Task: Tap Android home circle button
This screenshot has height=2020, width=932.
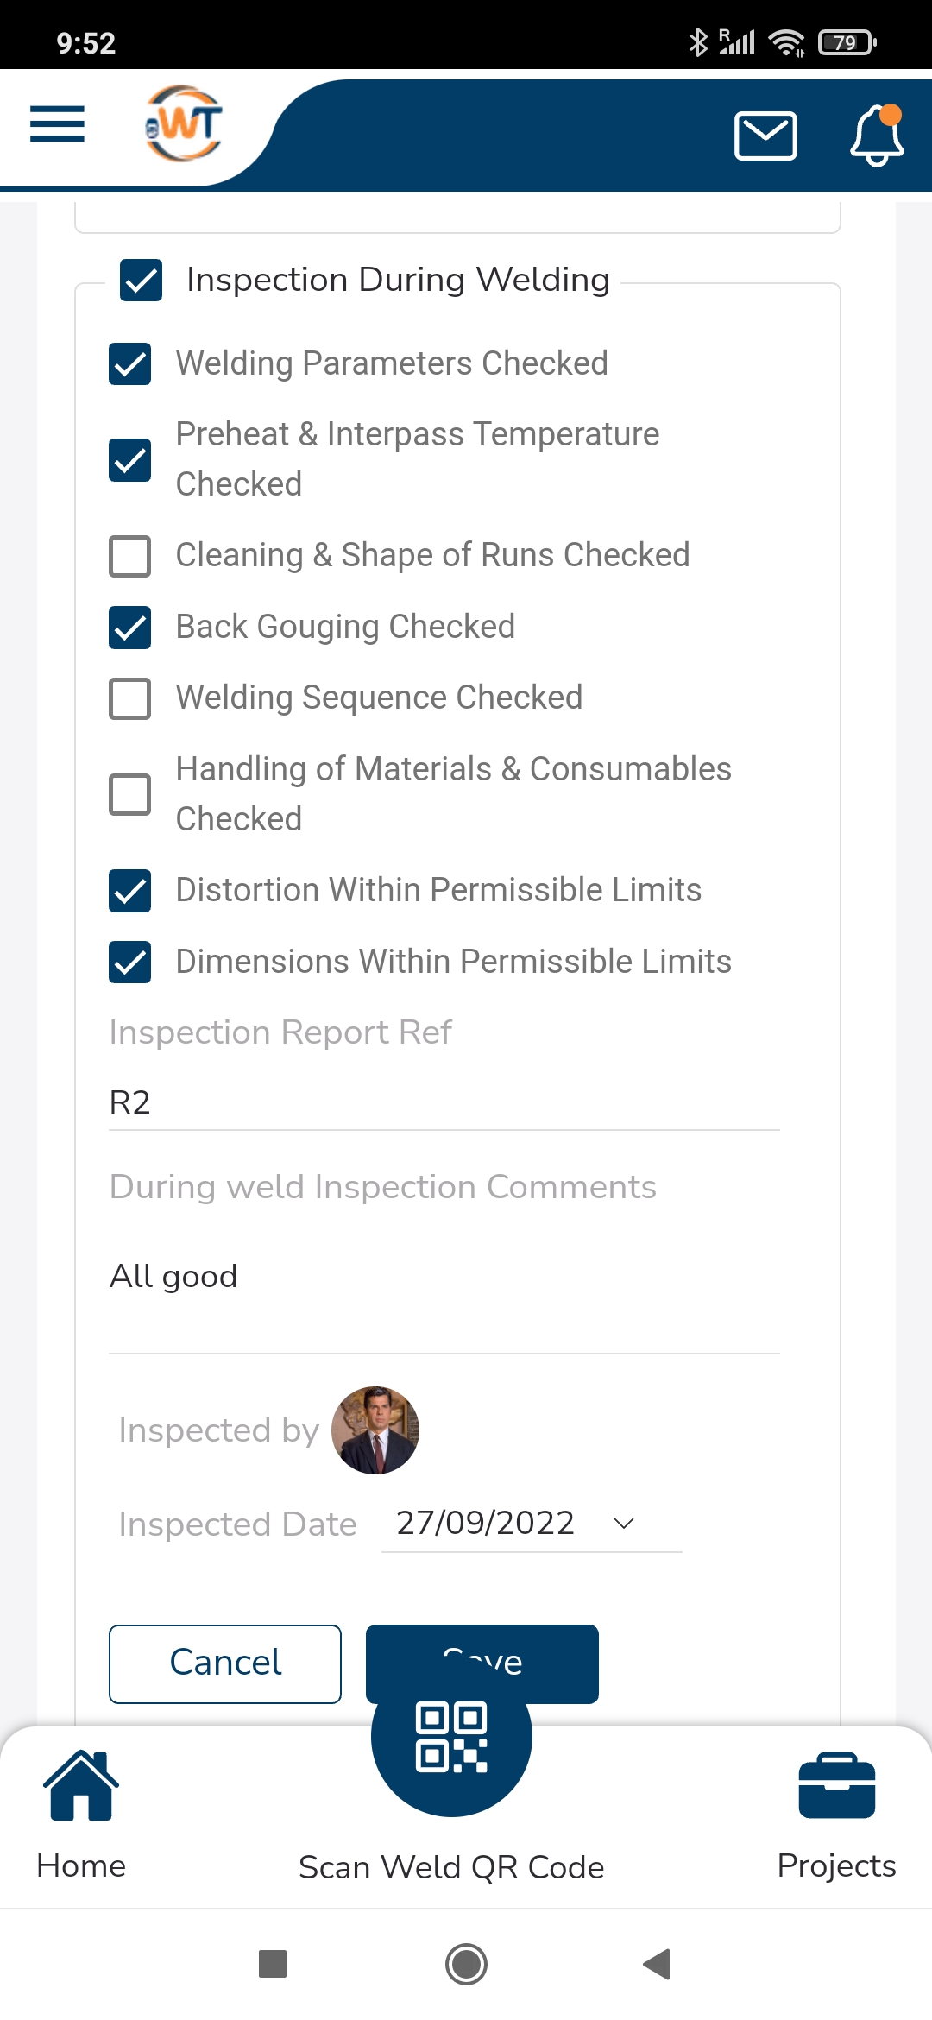Action: [x=466, y=1964]
